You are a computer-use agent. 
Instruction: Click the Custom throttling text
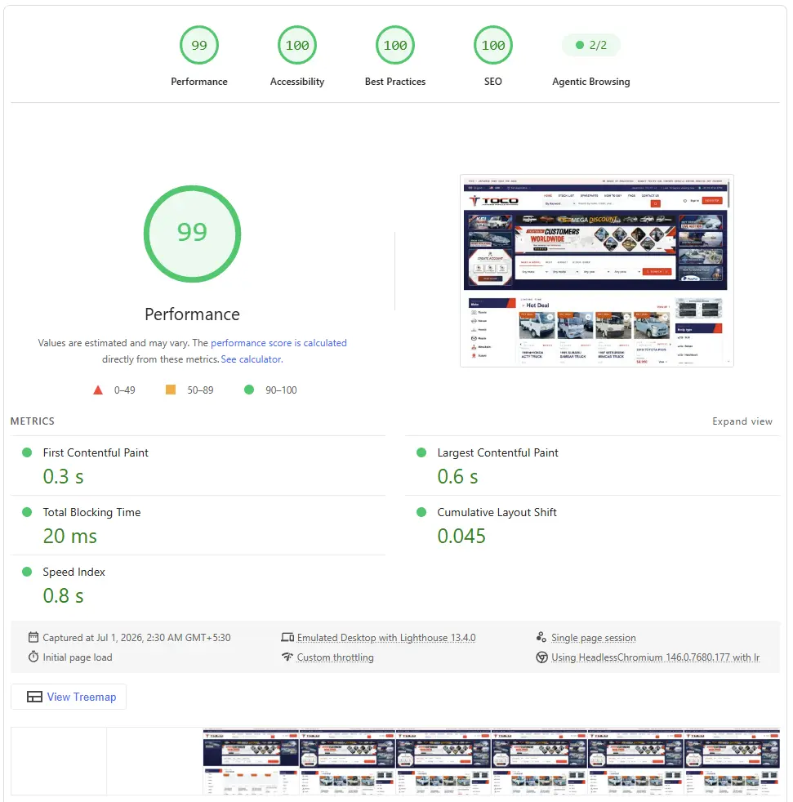point(335,657)
